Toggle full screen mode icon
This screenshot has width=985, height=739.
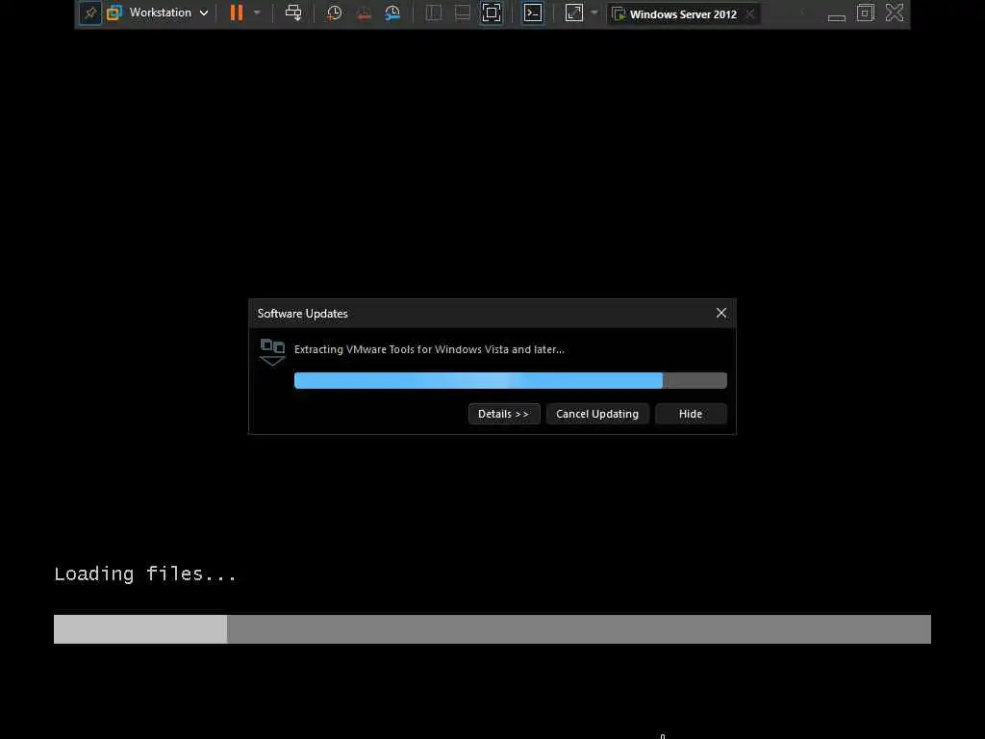pos(492,13)
